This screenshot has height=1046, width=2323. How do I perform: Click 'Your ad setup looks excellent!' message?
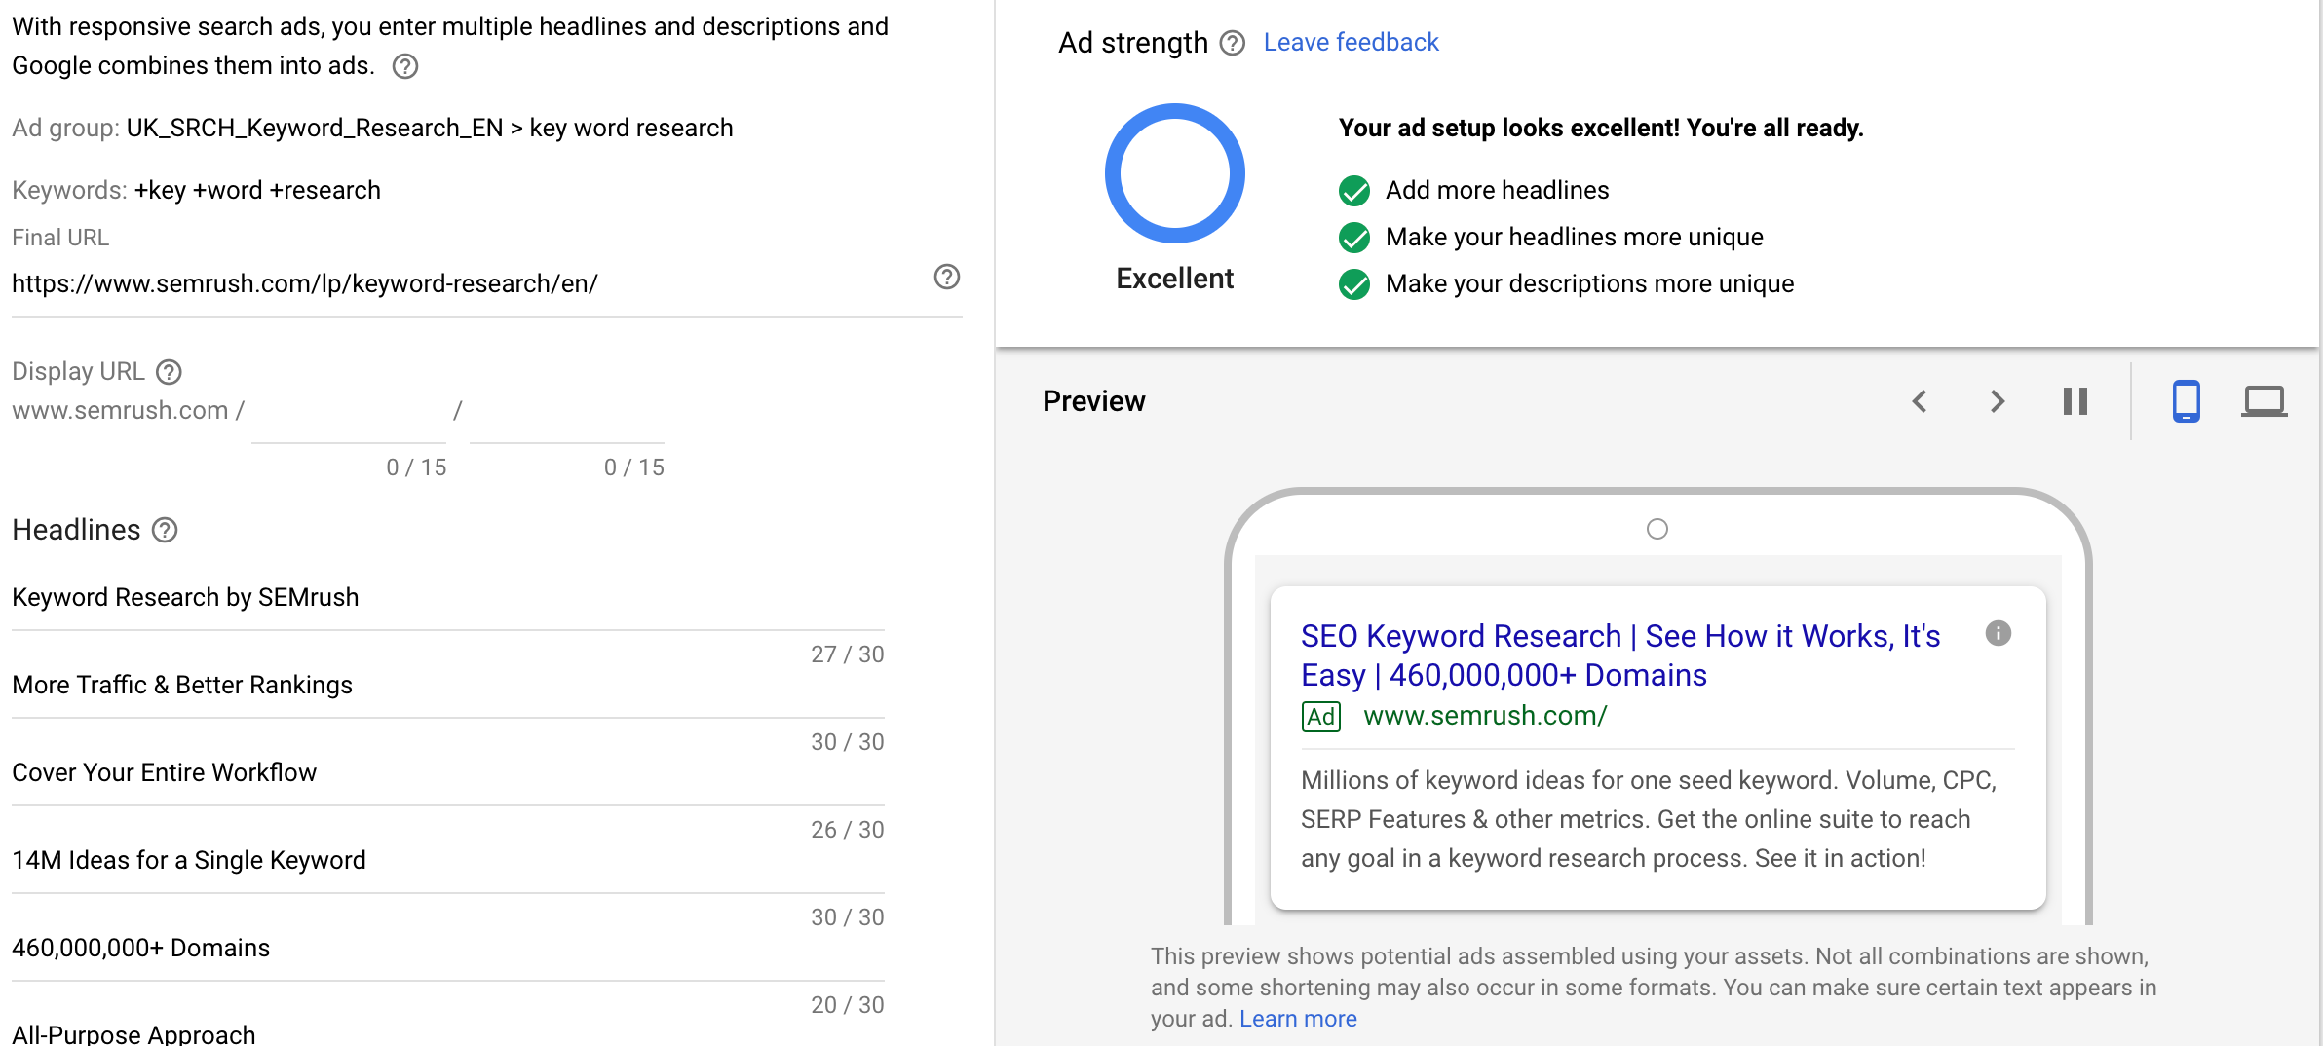tap(1601, 128)
